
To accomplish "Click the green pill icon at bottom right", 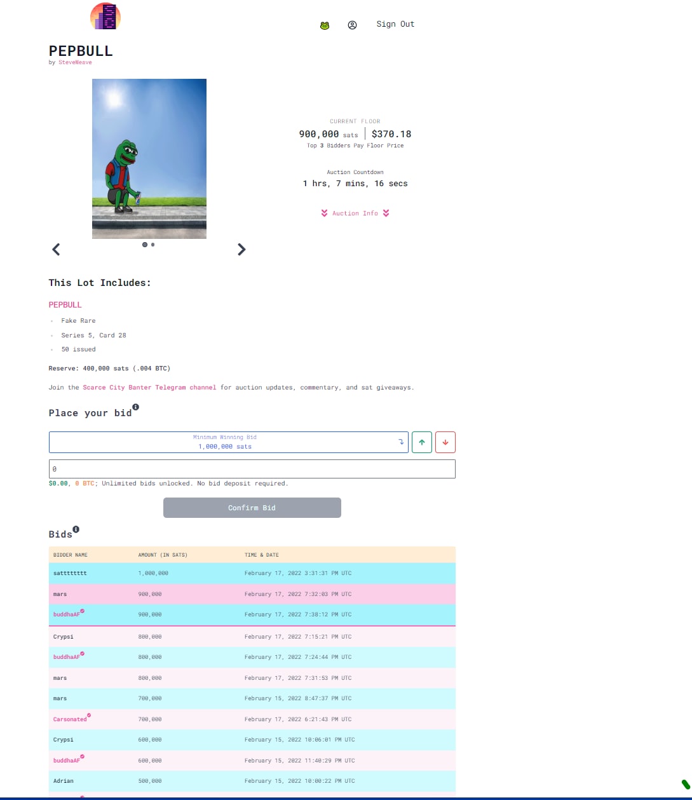I will click(x=686, y=784).
